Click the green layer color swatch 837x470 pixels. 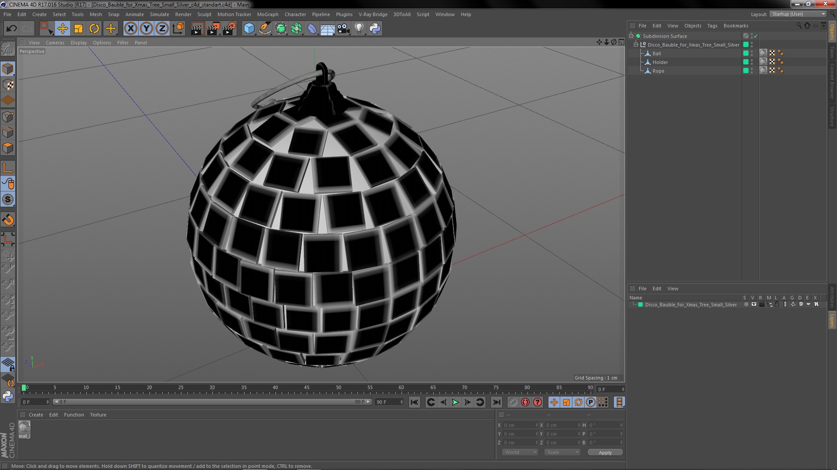point(640,305)
